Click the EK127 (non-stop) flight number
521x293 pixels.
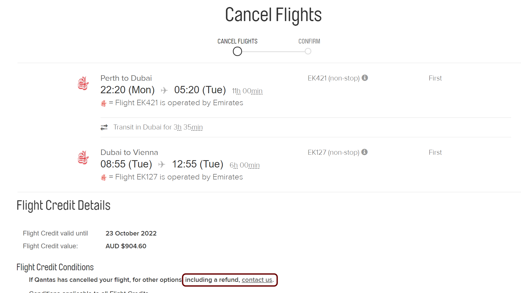[x=333, y=152]
